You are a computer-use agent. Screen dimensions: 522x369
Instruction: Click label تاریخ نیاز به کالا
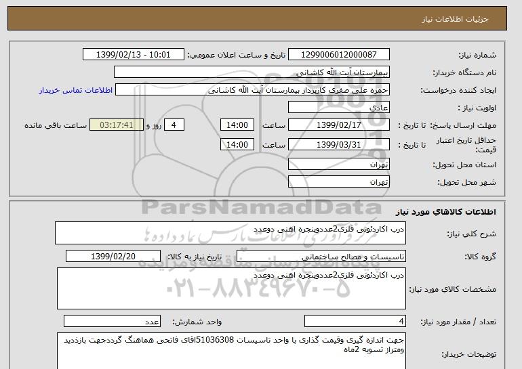(x=195, y=257)
